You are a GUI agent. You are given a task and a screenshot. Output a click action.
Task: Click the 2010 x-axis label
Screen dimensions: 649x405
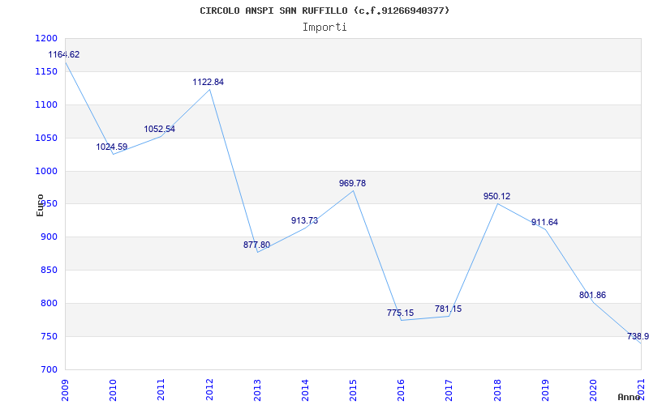113,390
